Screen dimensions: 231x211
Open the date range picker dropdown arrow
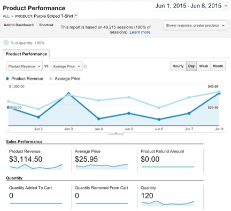[x=226, y=6]
